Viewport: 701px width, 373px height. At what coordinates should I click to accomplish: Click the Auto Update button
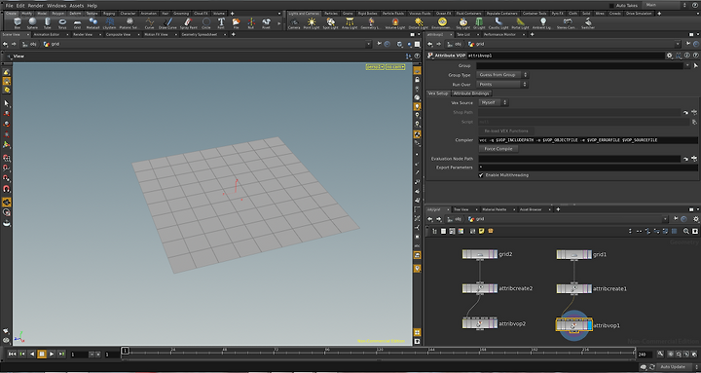click(x=673, y=367)
